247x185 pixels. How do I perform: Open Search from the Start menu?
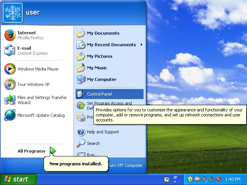pyautogui.click(x=93, y=143)
